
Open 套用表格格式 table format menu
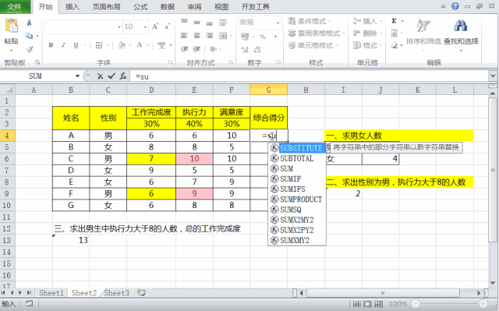point(317,33)
